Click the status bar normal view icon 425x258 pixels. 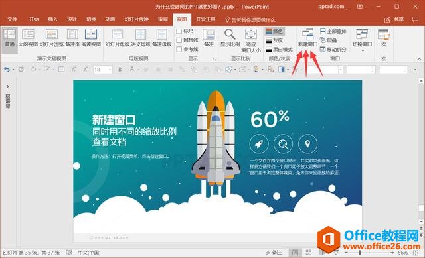(x=295, y=253)
